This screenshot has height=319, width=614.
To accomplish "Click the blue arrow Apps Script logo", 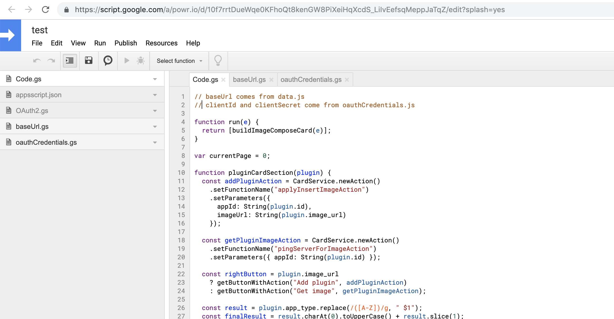I will click(x=11, y=35).
